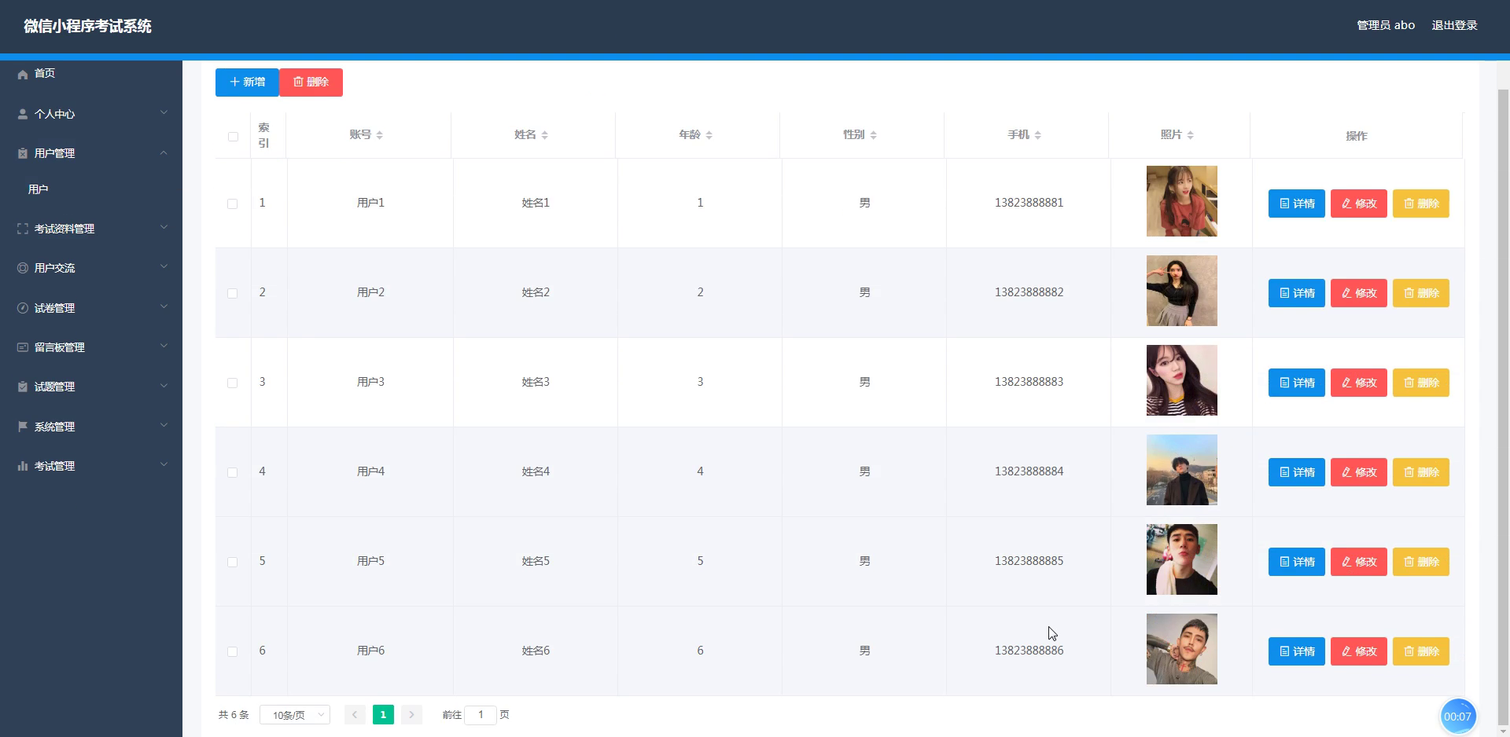Click the name cell 姓名5
The height and width of the screenshot is (737, 1510).
[x=536, y=561]
